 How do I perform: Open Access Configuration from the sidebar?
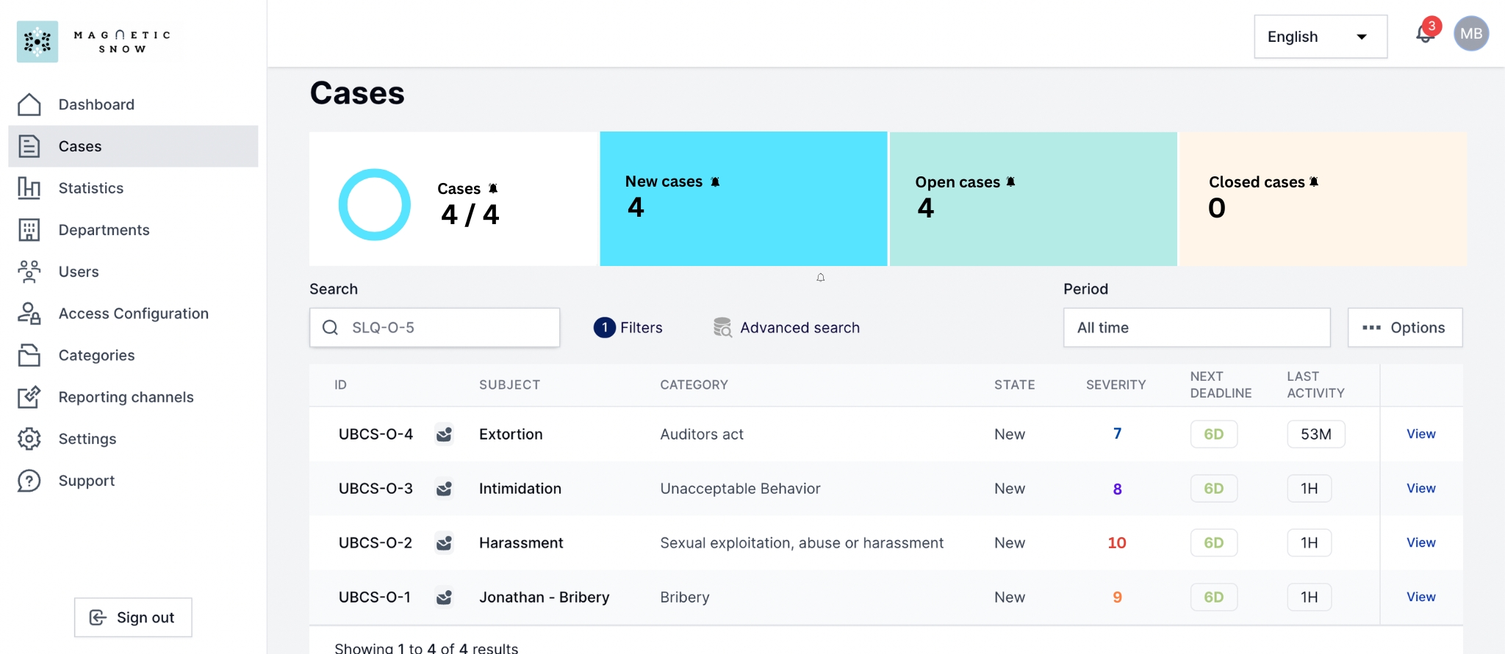click(x=133, y=314)
